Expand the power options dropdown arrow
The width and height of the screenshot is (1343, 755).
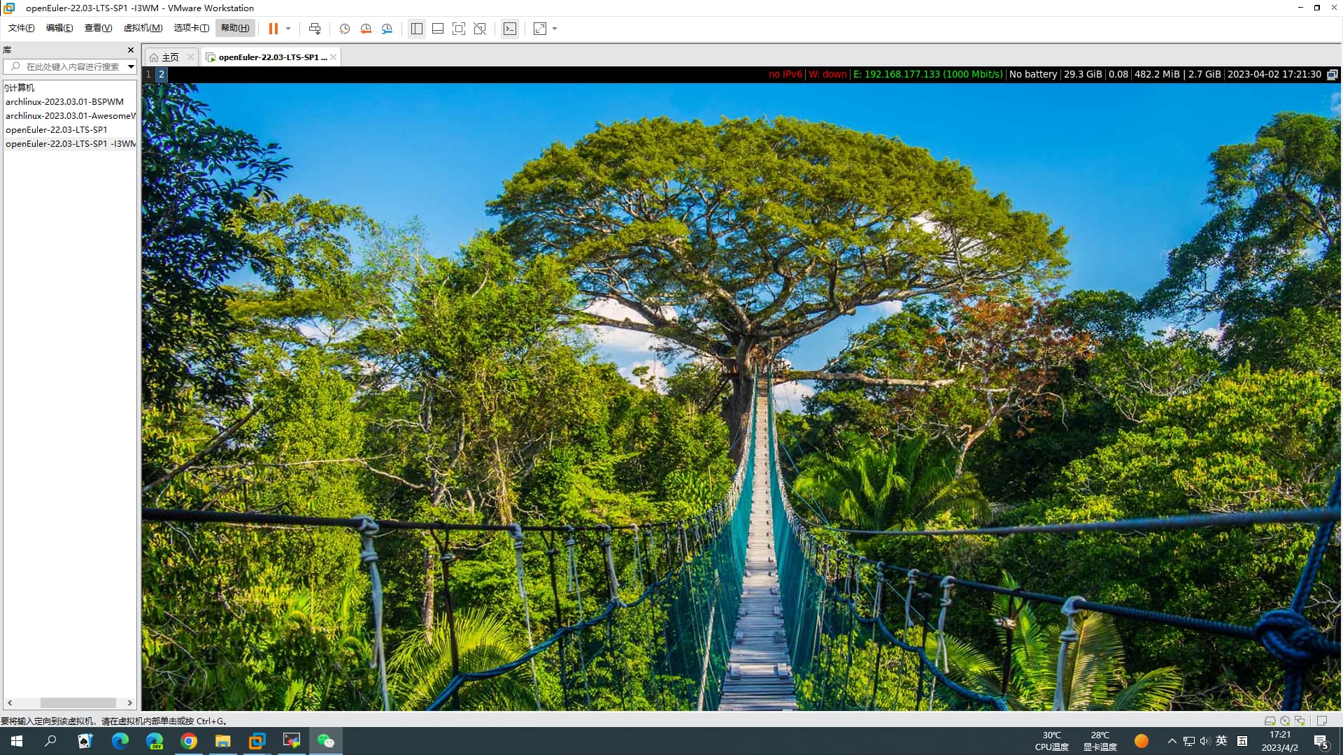pos(288,29)
